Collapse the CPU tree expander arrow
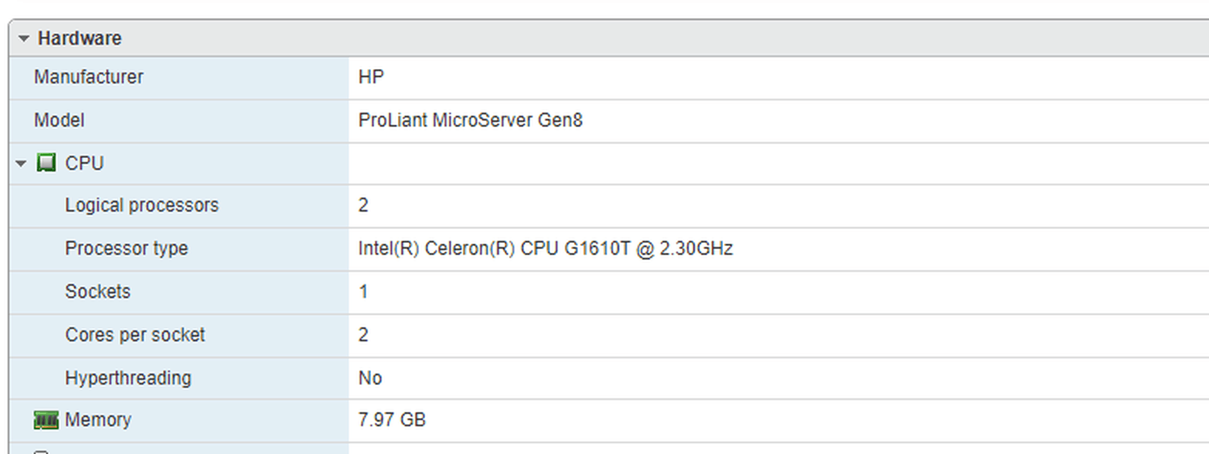This screenshot has height=454, width=1209. [21, 164]
